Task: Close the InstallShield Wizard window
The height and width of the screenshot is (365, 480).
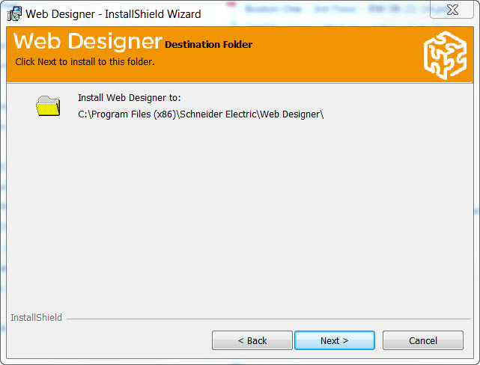Action: [452, 10]
